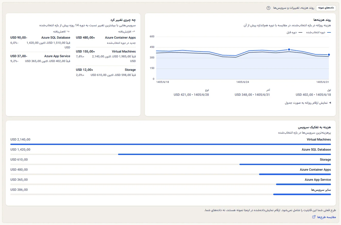Viewport: 341px width, 225px height.
Task: Expand "نمایش ارقام روزانه به صورت جدول"
Action: (308, 103)
